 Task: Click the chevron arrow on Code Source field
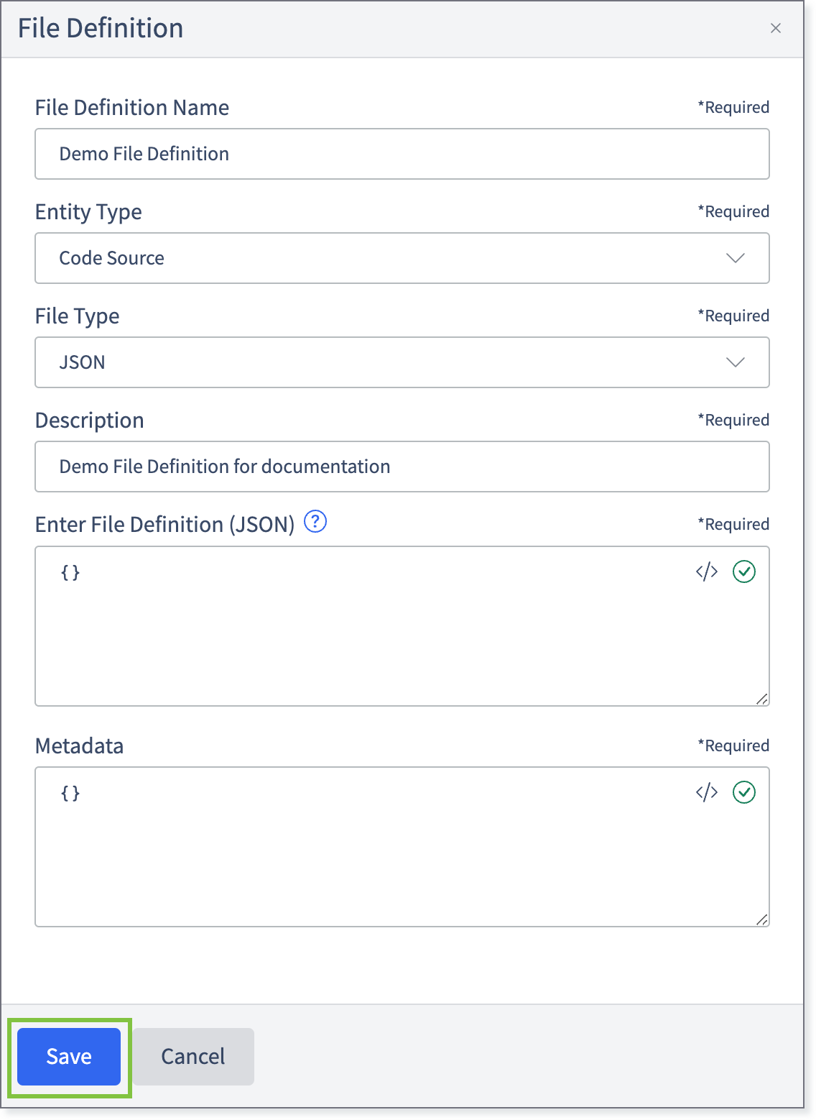coord(736,258)
